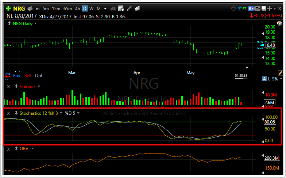Click the gray T dropdown button
Viewport: 286px width, 178px height.
[258, 9]
